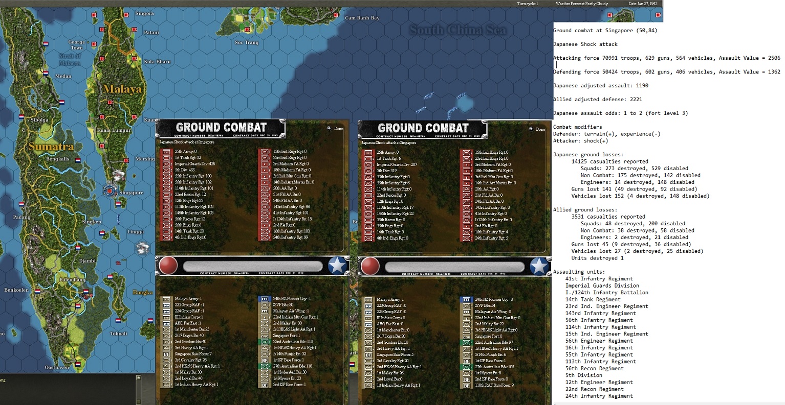
Task: Click Done in the panel listing '5th Div: 319'
Action: pos(537,129)
